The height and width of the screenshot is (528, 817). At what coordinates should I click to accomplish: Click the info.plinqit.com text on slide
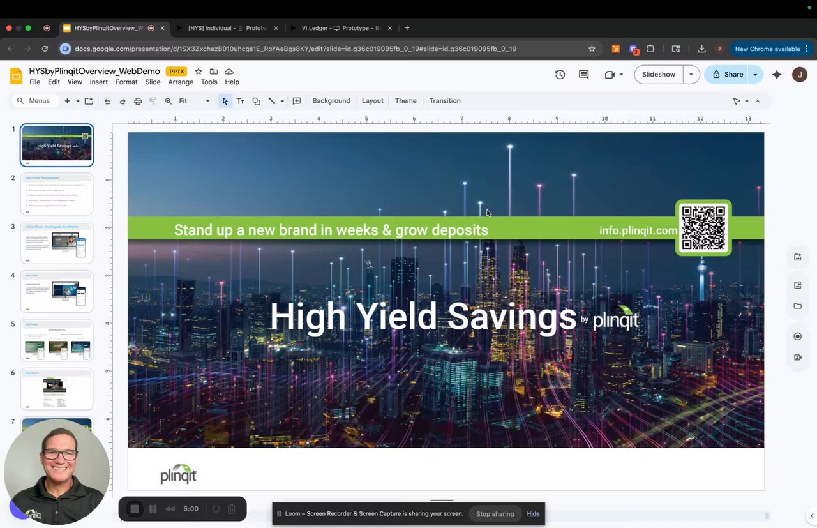pos(638,230)
